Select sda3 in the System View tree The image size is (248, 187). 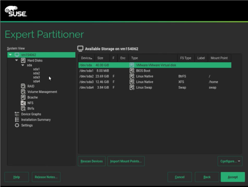36,77
